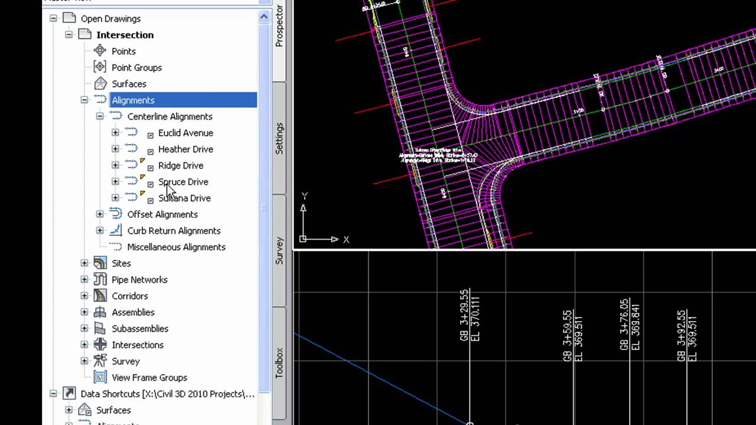The width and height of the screenshot is (756, 425).
Task: Expand the Intersections node
Action: tap(84, 345)
